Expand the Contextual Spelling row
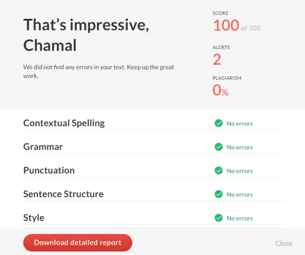 point(64,123)
